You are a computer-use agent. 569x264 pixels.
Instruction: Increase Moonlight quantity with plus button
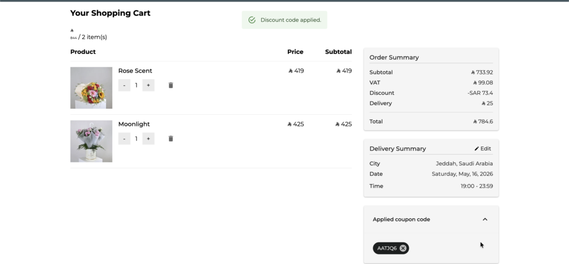pos(148,138)
